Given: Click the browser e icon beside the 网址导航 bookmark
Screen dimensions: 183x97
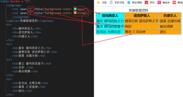Looking at the screenshot, I should click(x=129, y=2).
